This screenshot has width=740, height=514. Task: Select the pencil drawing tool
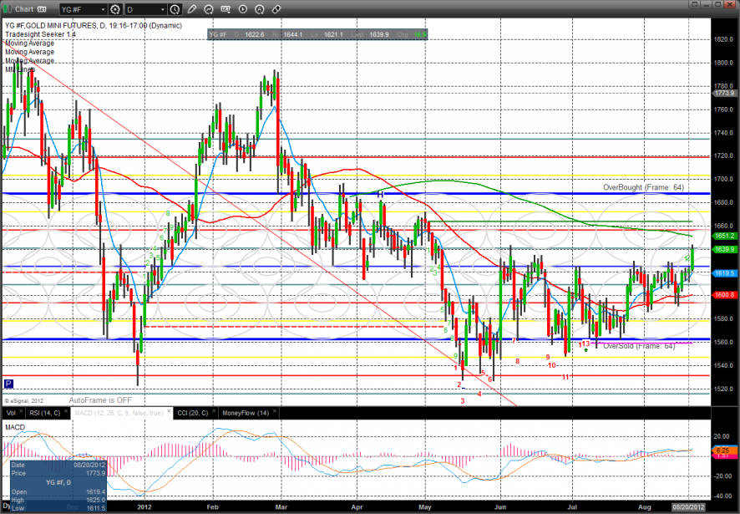point(191,9)
